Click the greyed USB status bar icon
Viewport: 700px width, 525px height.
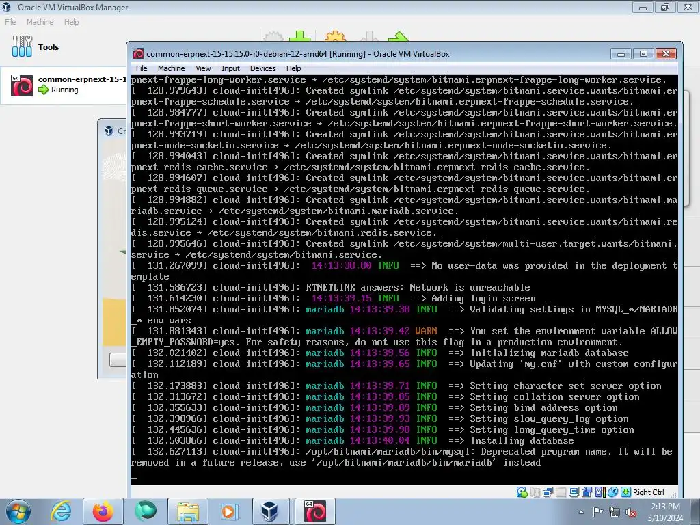point(561,492)
